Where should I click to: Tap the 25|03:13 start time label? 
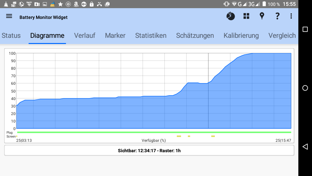(x=24, y=140)
